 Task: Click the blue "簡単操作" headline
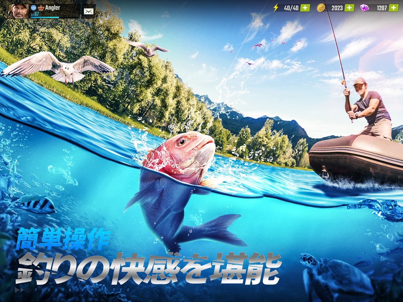[x=64, y=240]
